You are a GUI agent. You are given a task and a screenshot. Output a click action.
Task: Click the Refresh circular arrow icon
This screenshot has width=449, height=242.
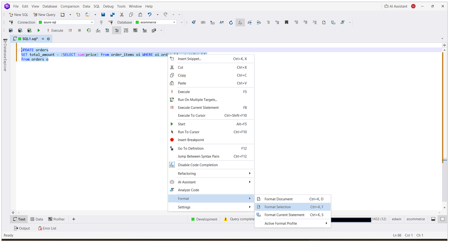[231, 22]
